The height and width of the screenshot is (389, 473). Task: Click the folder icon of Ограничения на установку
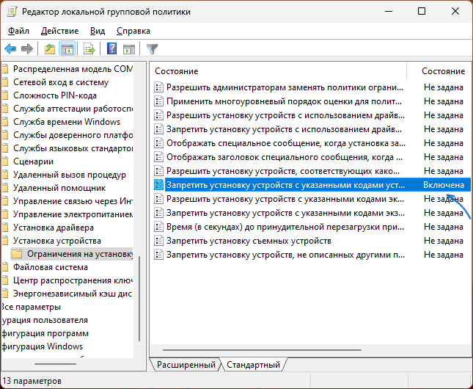point(17,254)
